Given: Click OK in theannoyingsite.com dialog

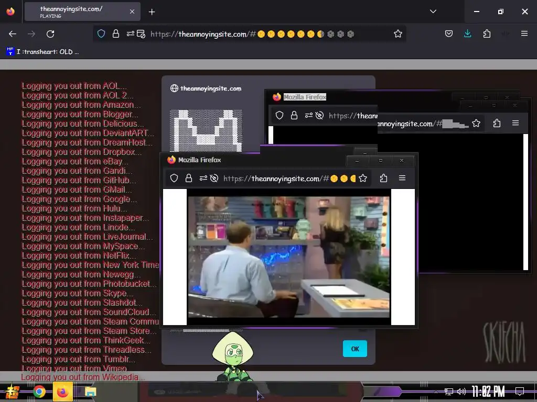Looking at the screenshot, I should [x=355, y=349].
